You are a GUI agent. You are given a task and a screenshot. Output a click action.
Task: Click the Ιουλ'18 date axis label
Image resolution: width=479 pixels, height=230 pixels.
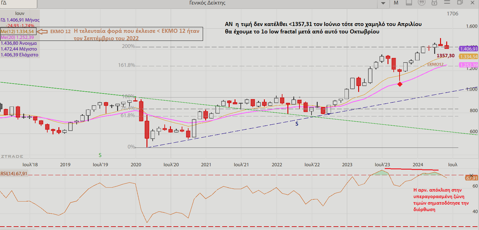click(30, 164)
